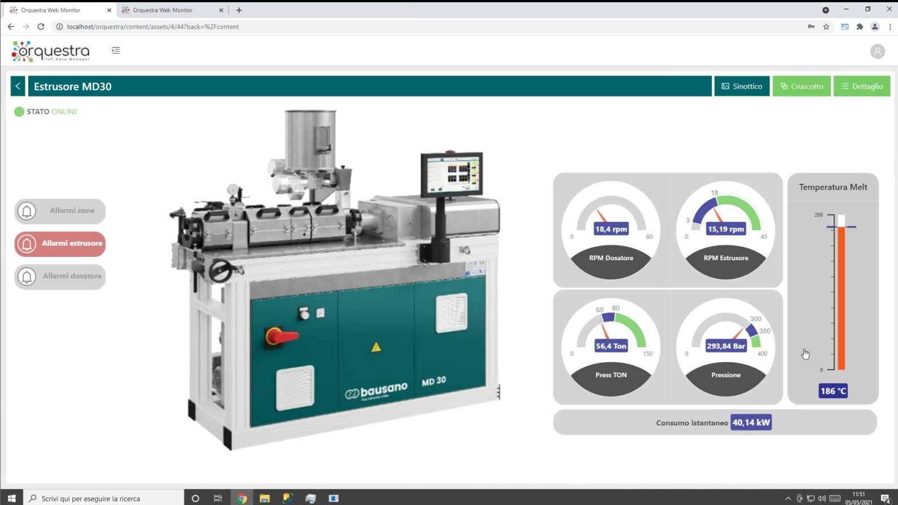Open the Chrome profile icon
The image size is (898, 505).
(875, 27)
